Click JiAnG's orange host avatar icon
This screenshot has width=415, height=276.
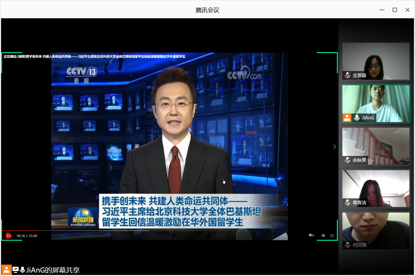347,118
